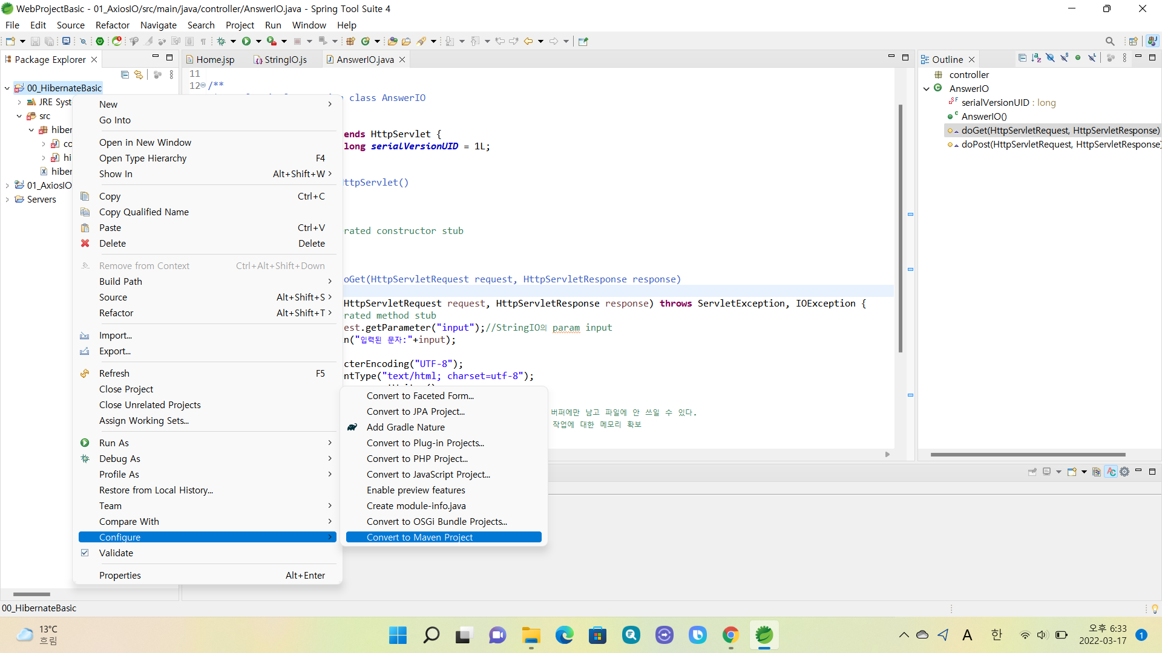Click the green Run launch button
Viewport: 1162px width, 653px height.
[x=246, y=41]
